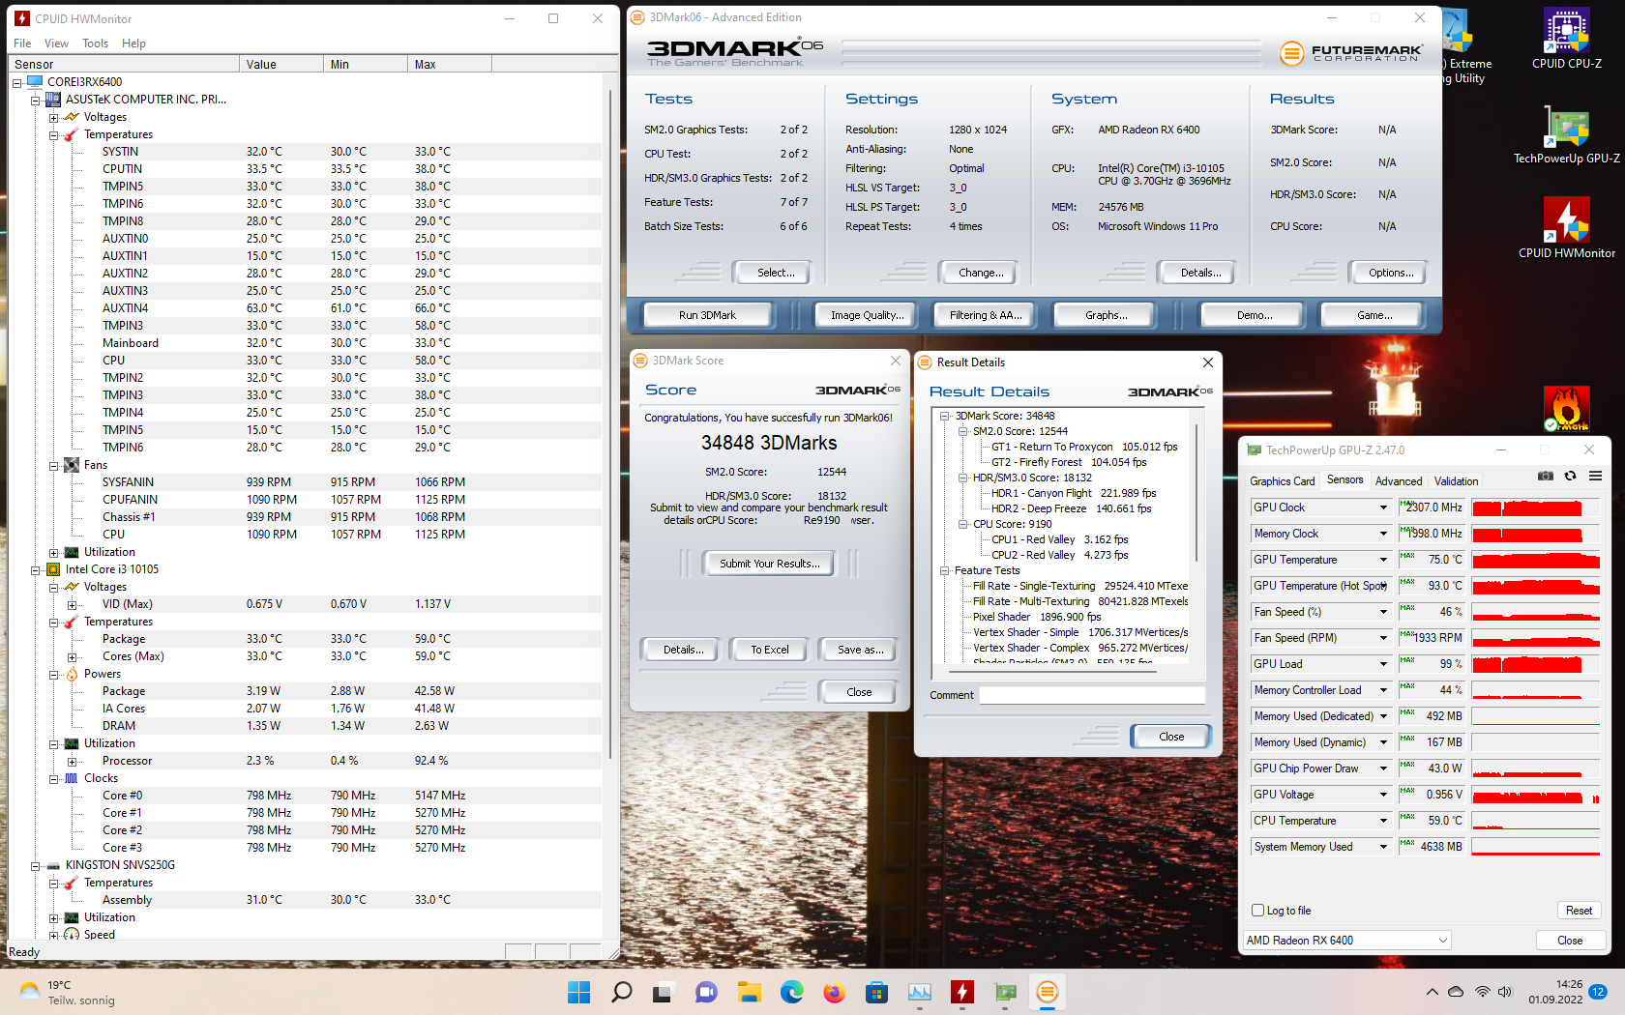
Task: Open the GPU Load sensor dropdown
Action: (1383, 664)
